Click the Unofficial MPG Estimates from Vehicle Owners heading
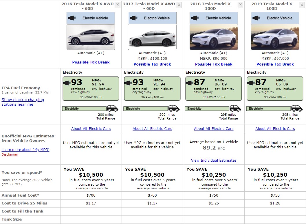306x224 pixels. (28, 138)
